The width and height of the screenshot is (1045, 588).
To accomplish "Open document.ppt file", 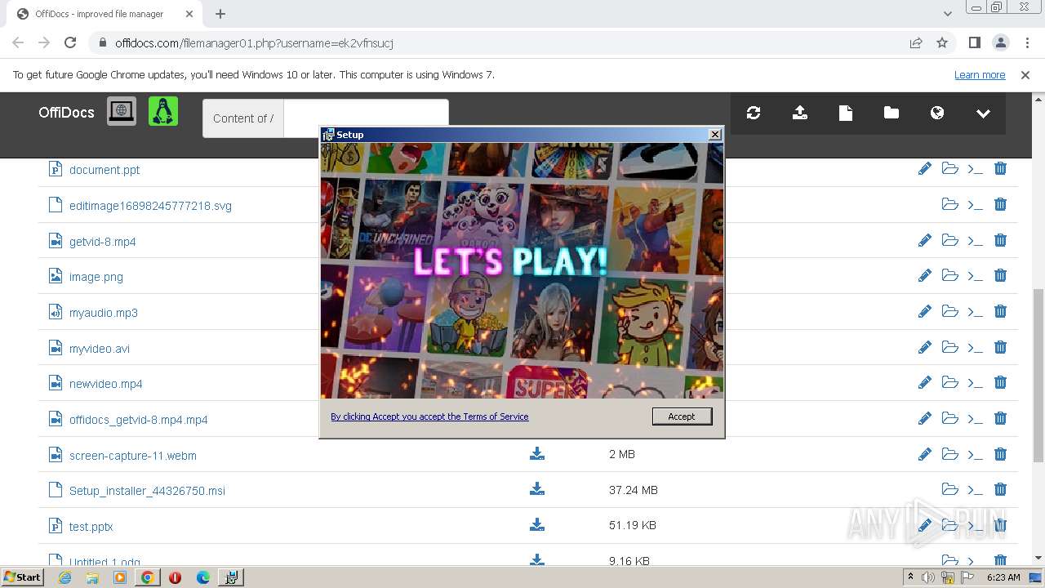I will [104, 170].
